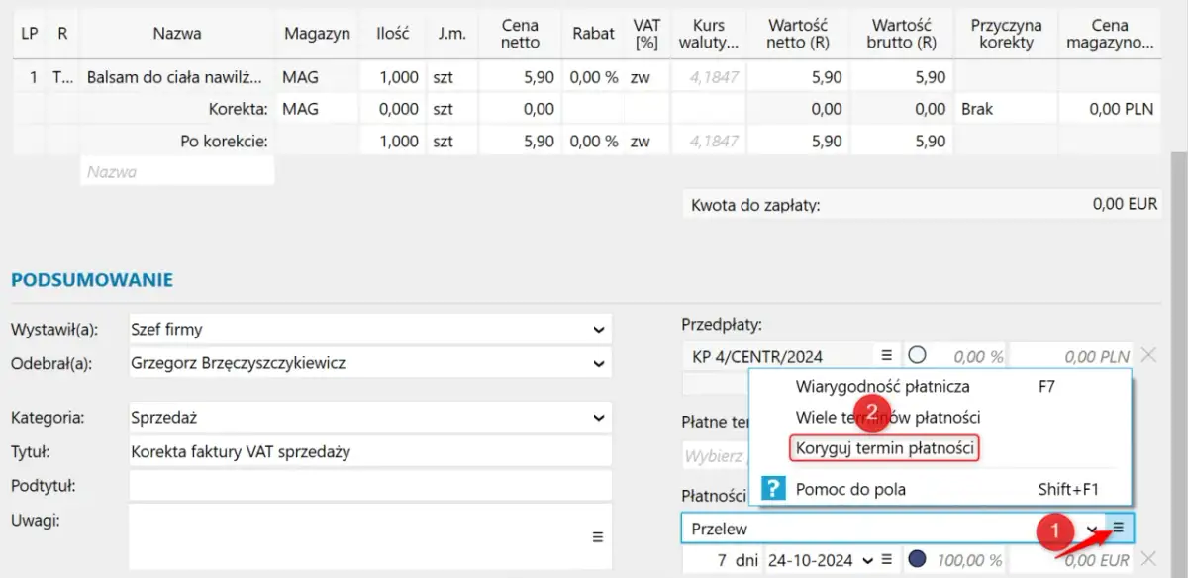The height and width of the screenshot is (578, 1188).
Task: Click the Podtytuł text field
Action: pyautogui.click(x=369, y=486)
